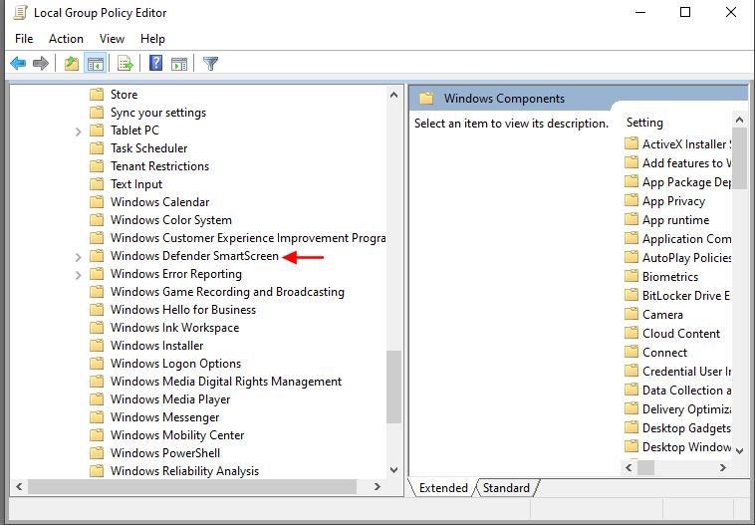
Task: Click folder icon beside Store
Action: (x=97, y=94)
